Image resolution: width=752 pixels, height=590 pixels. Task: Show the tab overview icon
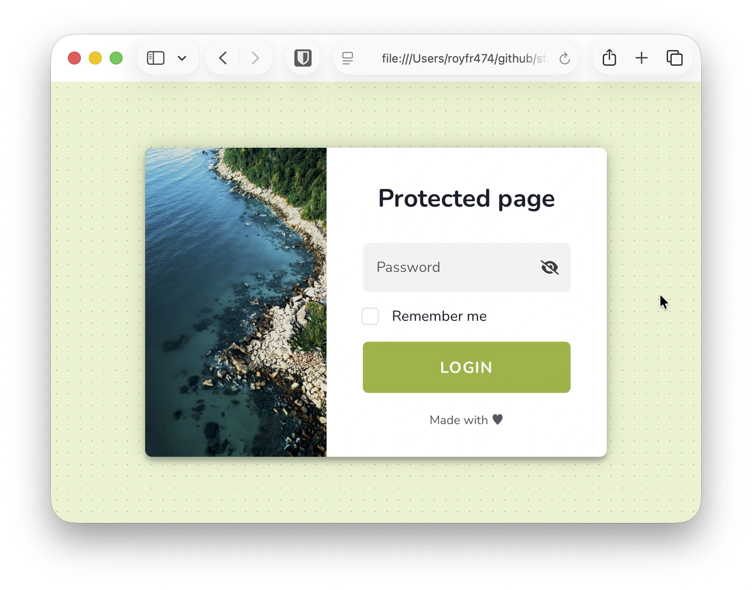tap(674, 58)
